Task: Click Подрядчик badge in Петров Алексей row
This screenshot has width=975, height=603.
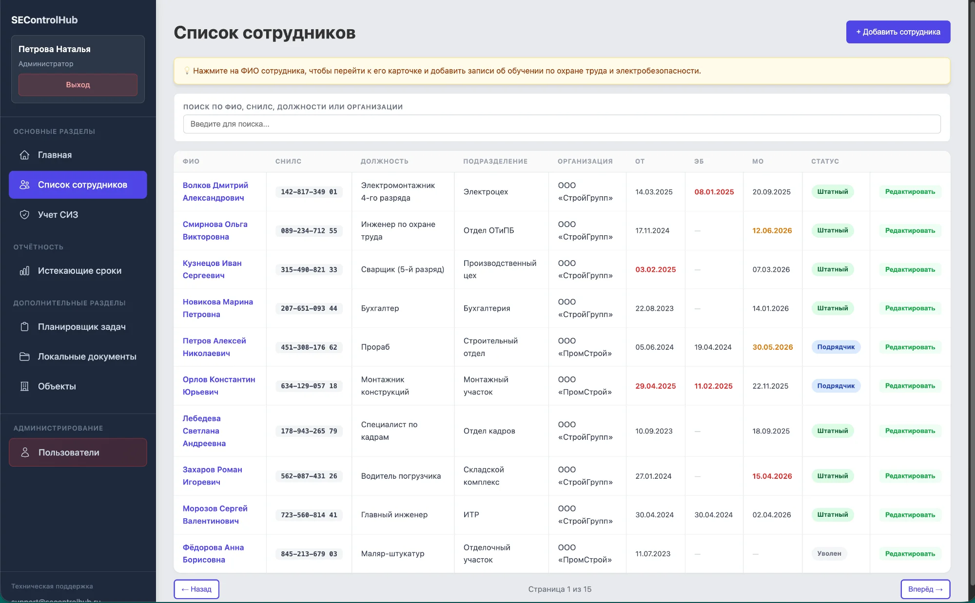Action: pyautogui.click(x=836, y=347)
